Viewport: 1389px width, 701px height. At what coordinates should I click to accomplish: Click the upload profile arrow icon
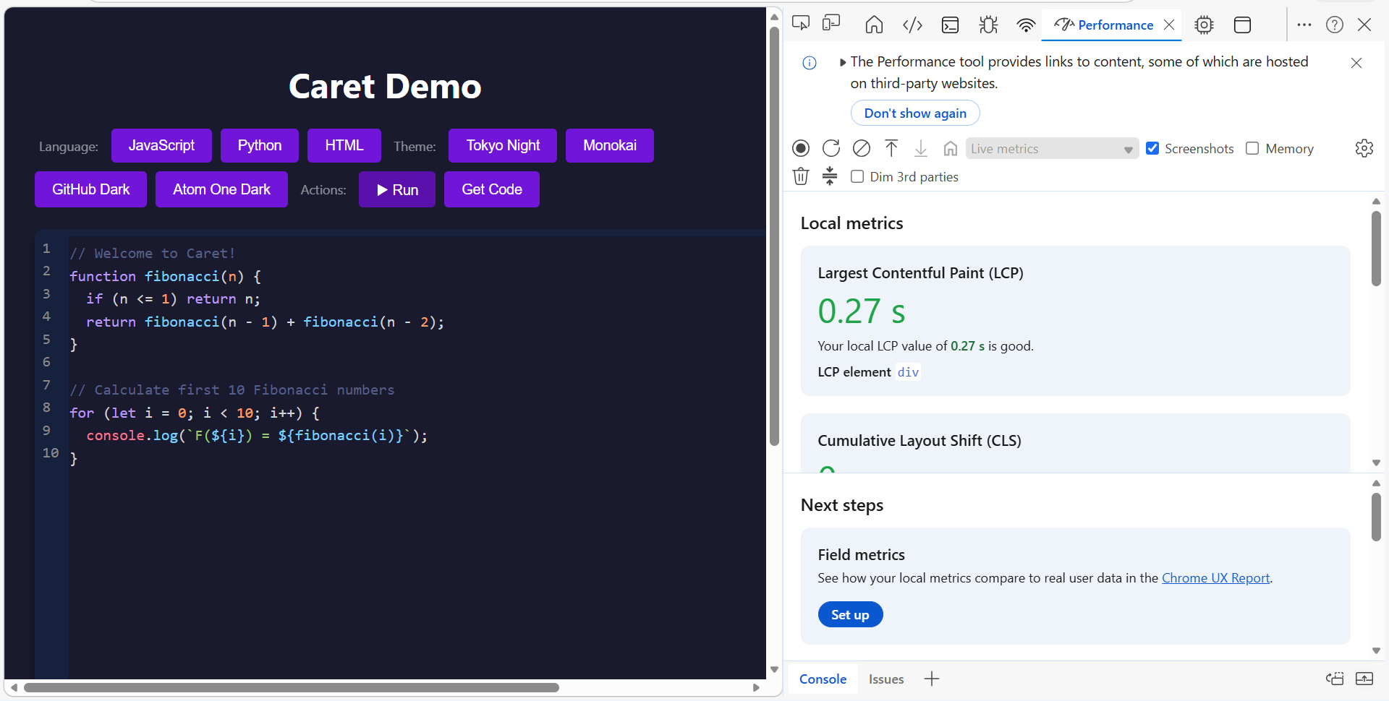[891, 148]
